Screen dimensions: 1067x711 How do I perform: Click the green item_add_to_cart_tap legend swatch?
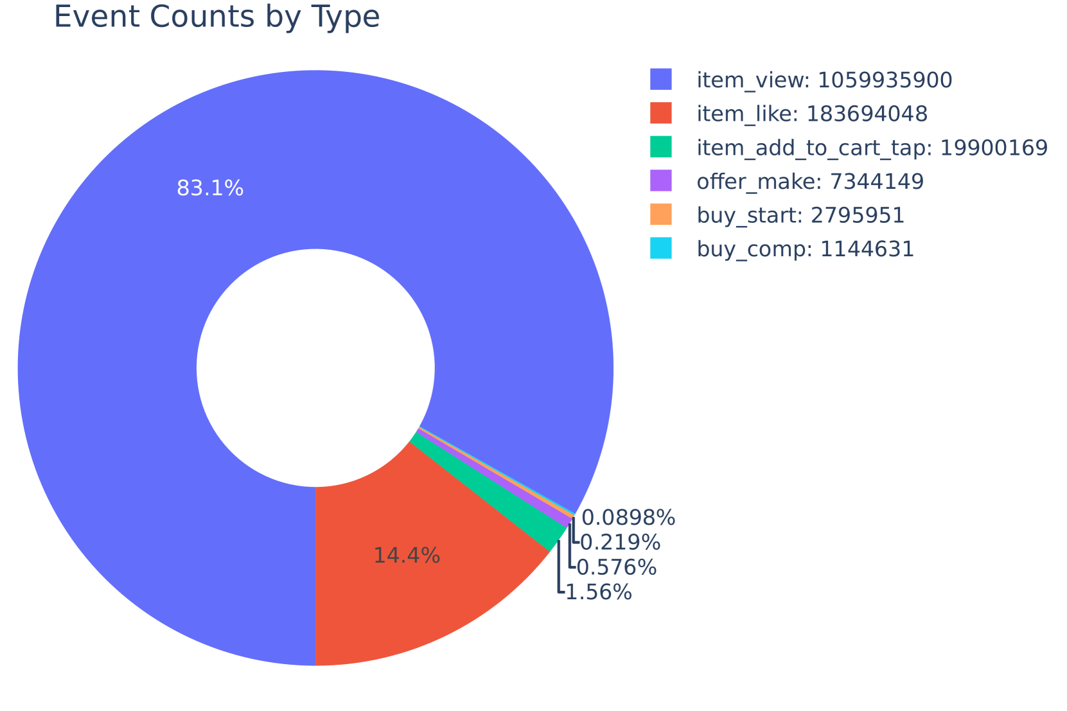[x=661, y=148]
